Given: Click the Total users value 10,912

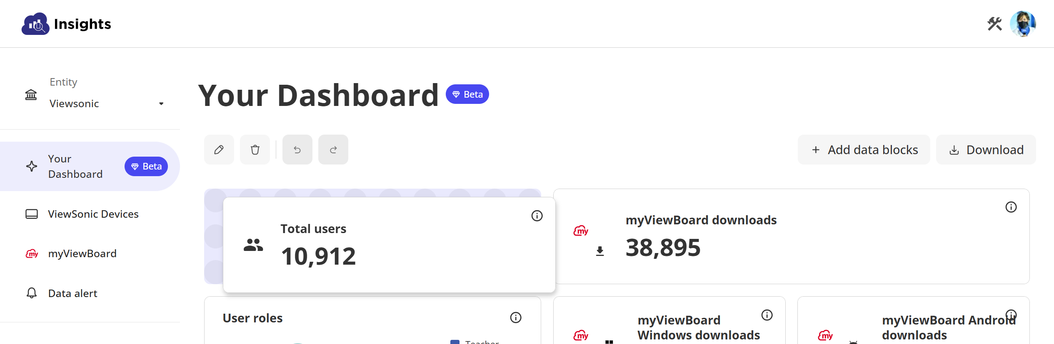Looking at the screenshot, I should coord(318,256).
